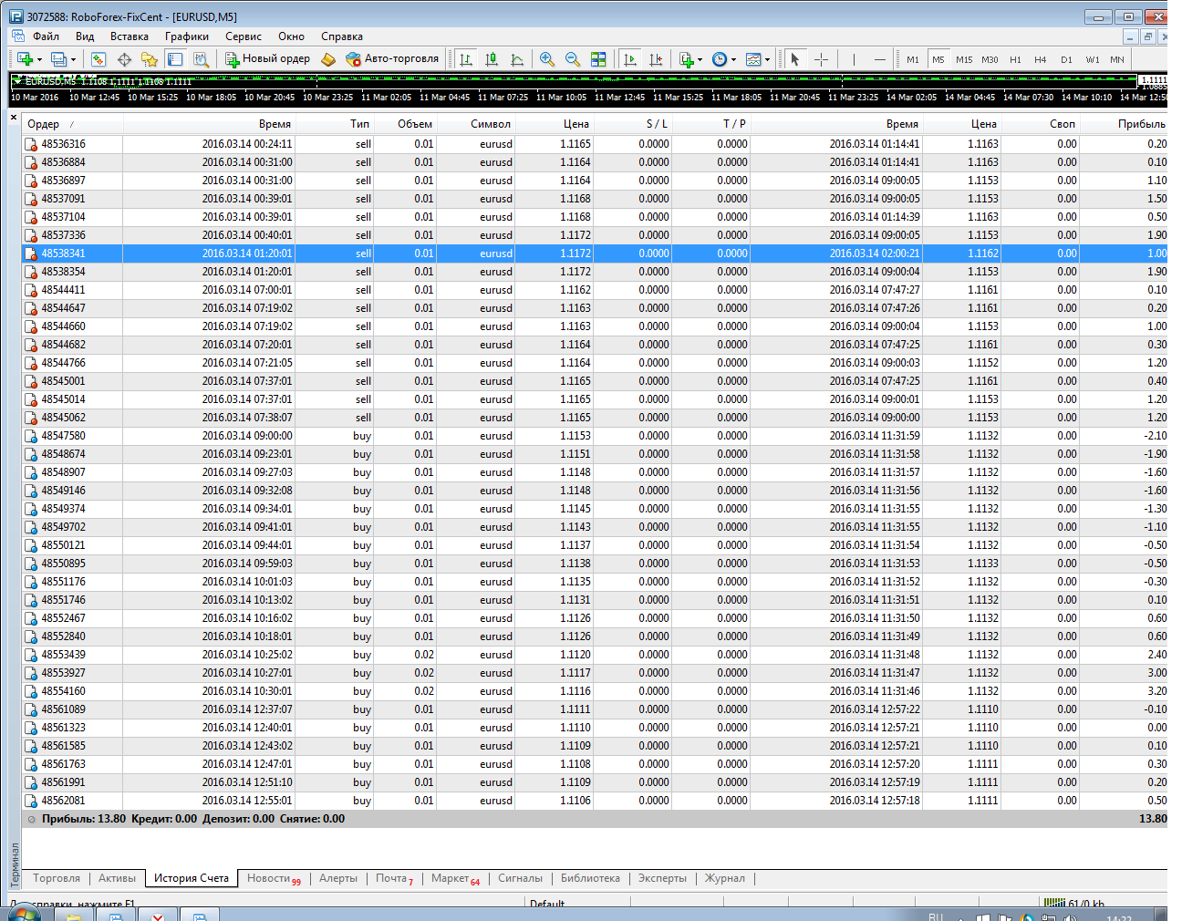Image resolution: width=1182 pixels, height=921 pixels.
Task: Open a new chart window icon
Action: pyautogui.click(x=26, y=59)
